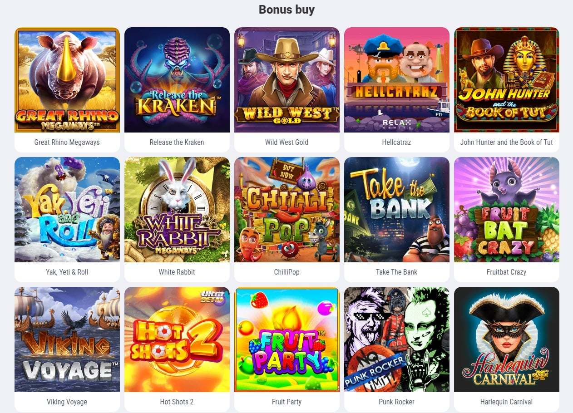Open the Fruitbat Crazy game thumbnail

[507, 210]
